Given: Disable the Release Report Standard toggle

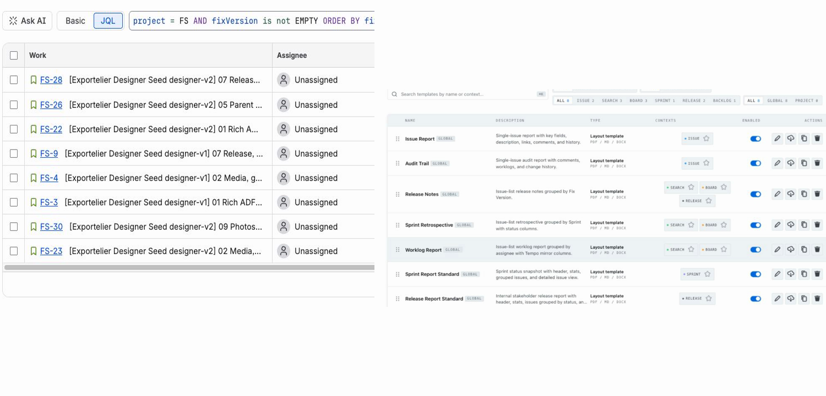Looking at the screenshot, I should 756,299.
